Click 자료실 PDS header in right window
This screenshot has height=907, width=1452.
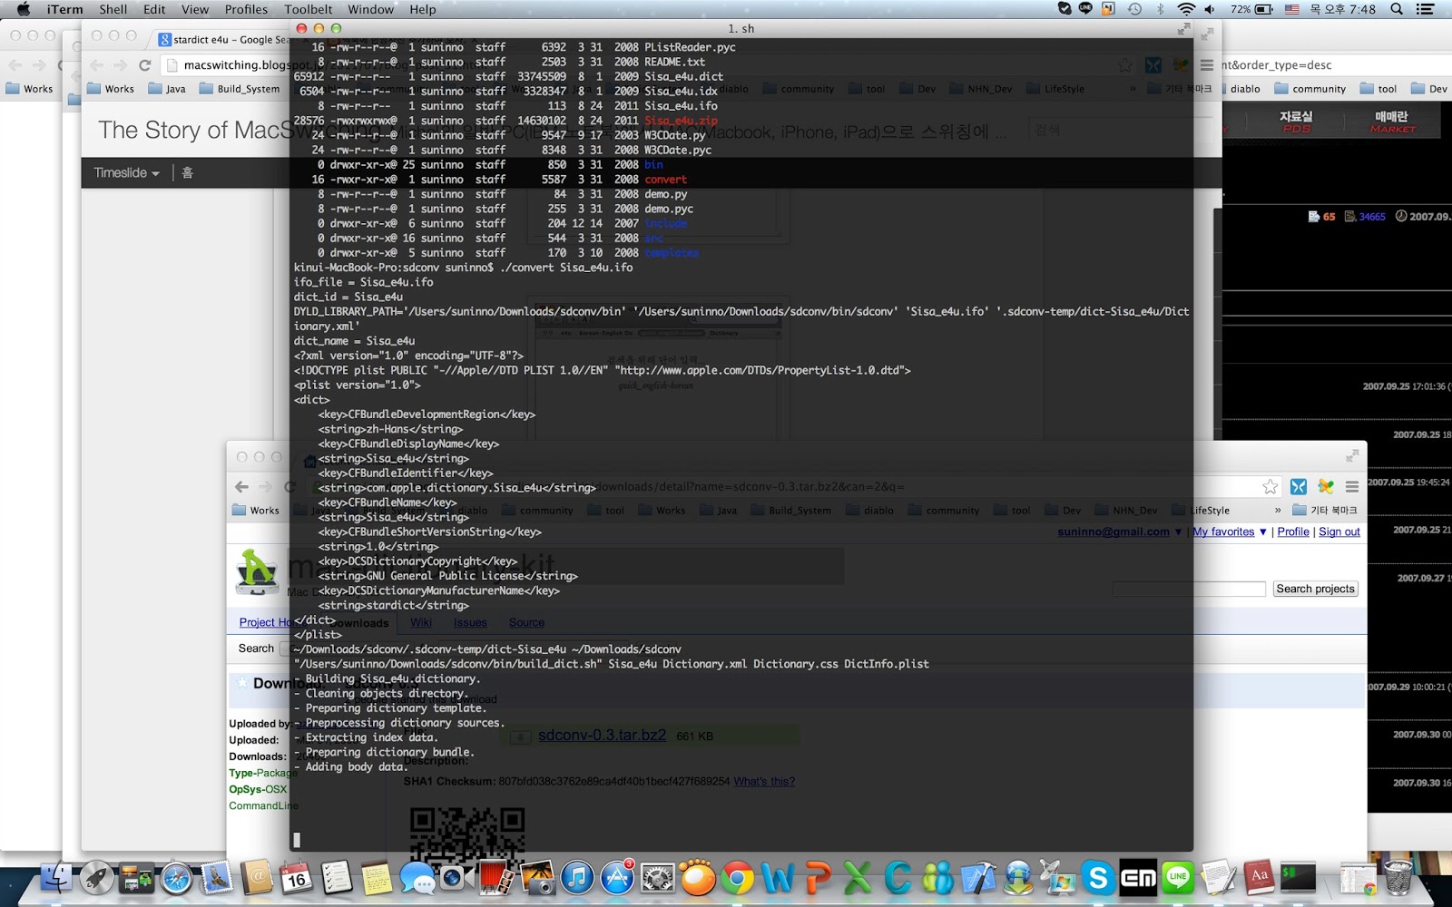point(1296,122)
